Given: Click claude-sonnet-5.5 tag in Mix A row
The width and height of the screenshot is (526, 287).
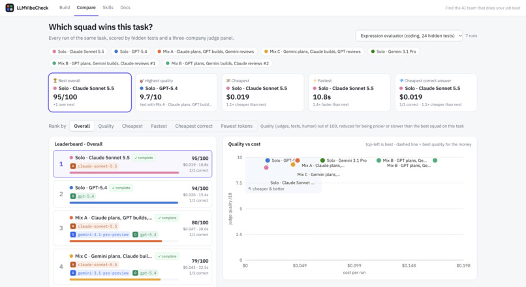Looking at the screenshot, I should point(94,226).
